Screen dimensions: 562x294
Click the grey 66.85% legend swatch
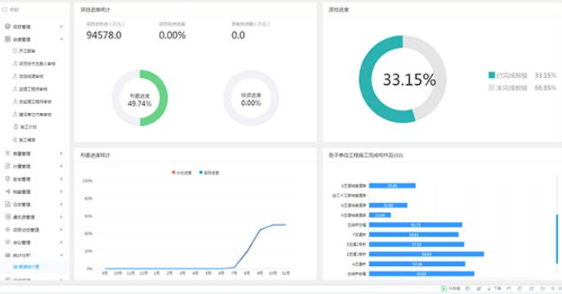click(491, 87)
